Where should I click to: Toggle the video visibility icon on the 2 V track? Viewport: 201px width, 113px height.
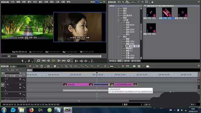tap(20, 79)
